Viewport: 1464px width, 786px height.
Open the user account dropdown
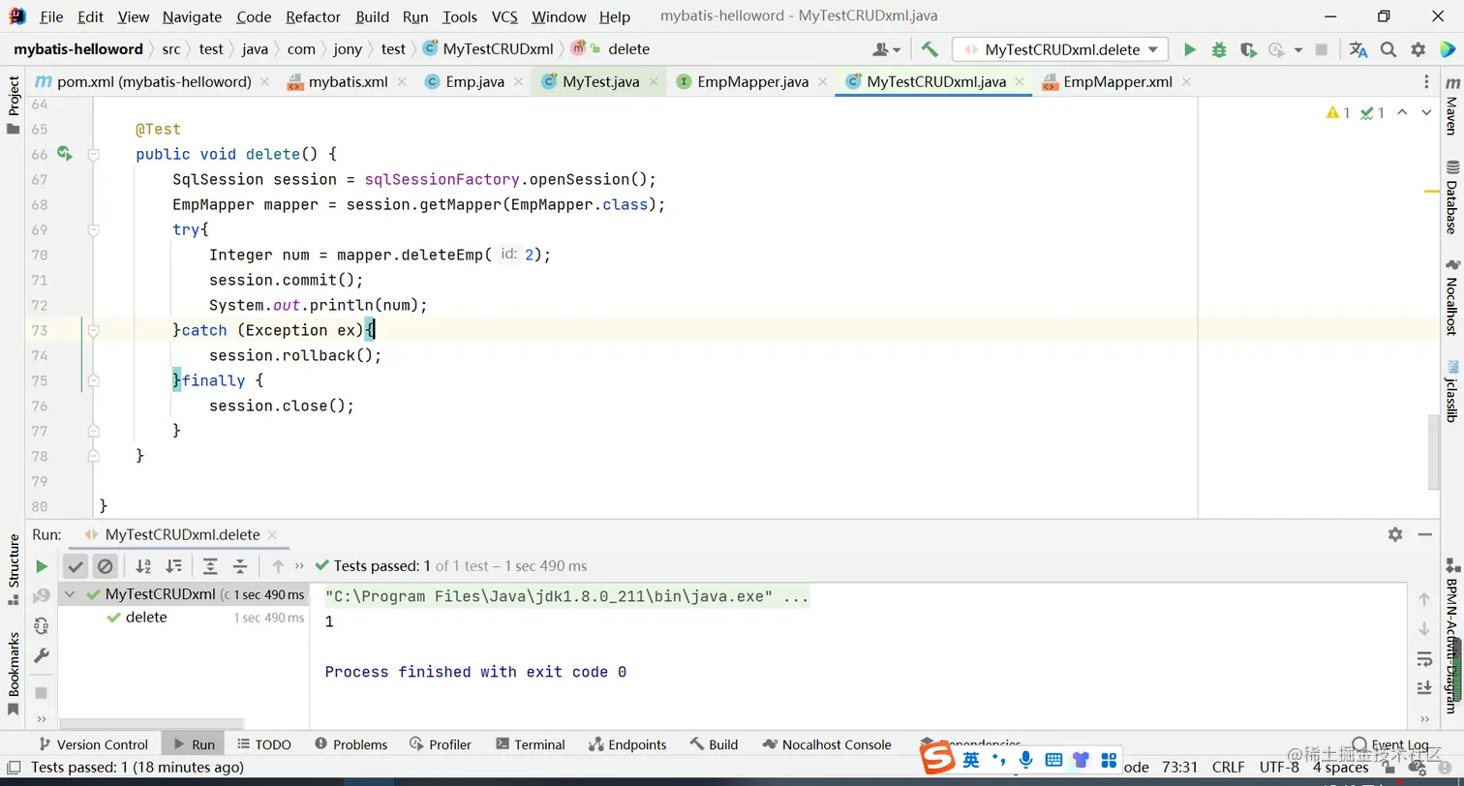click(x=887, y=49)
